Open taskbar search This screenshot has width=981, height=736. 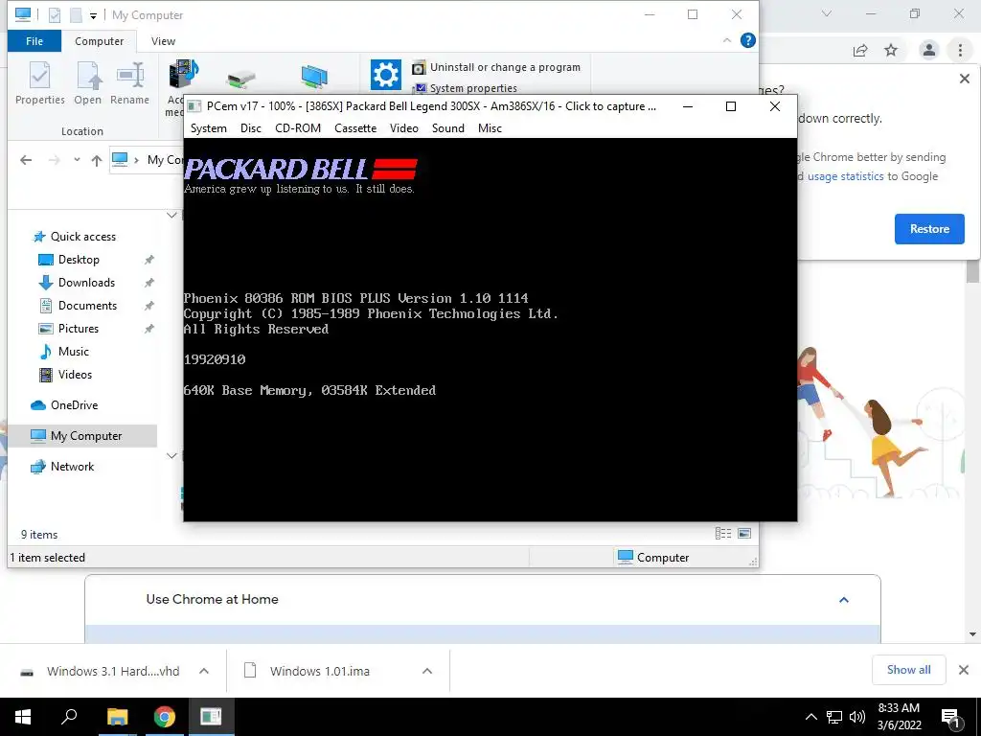click(69, 717)
